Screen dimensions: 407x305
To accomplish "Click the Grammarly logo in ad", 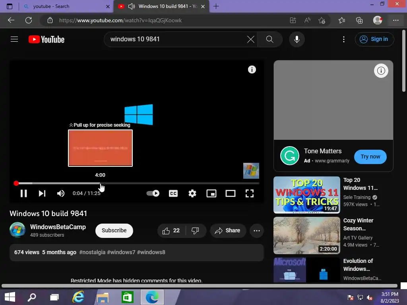I will coord(290,156).
